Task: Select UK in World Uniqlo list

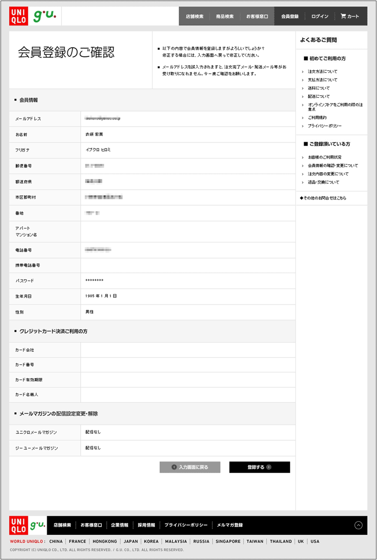Action: [x=301, y=542]
